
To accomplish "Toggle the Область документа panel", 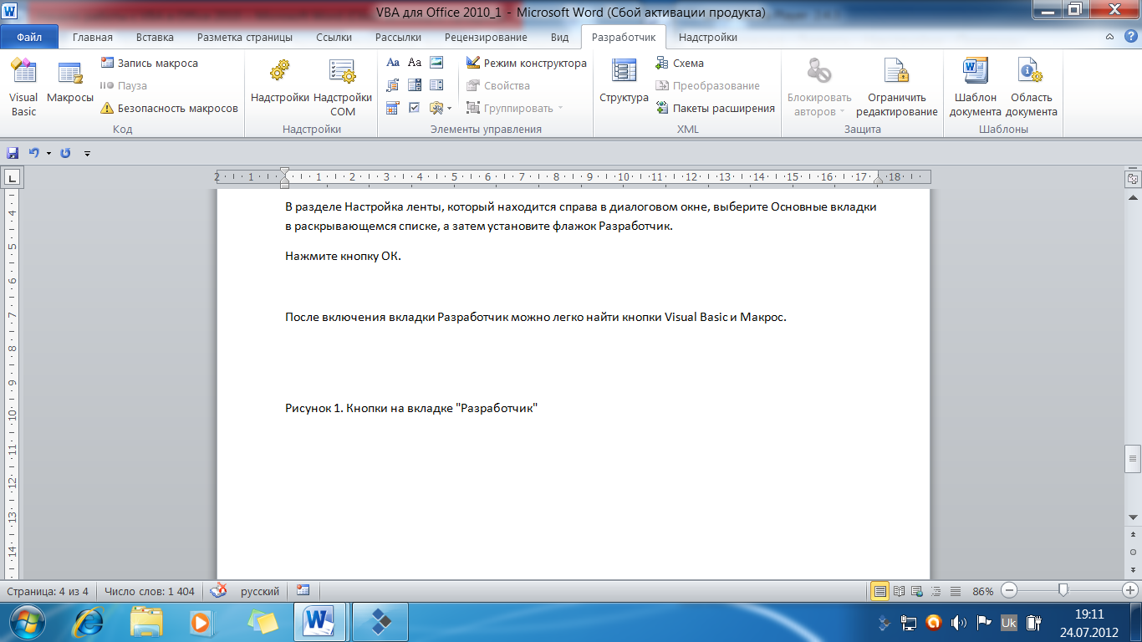I will [1031, 88].
